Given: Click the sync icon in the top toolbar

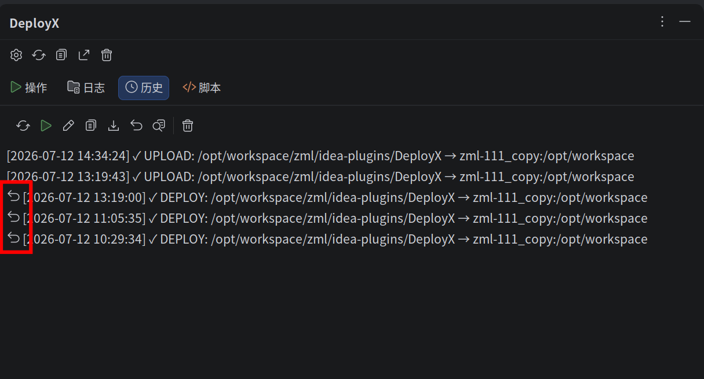Looking at the screenshot, I should pyautogui.click(x=39, y=55).
